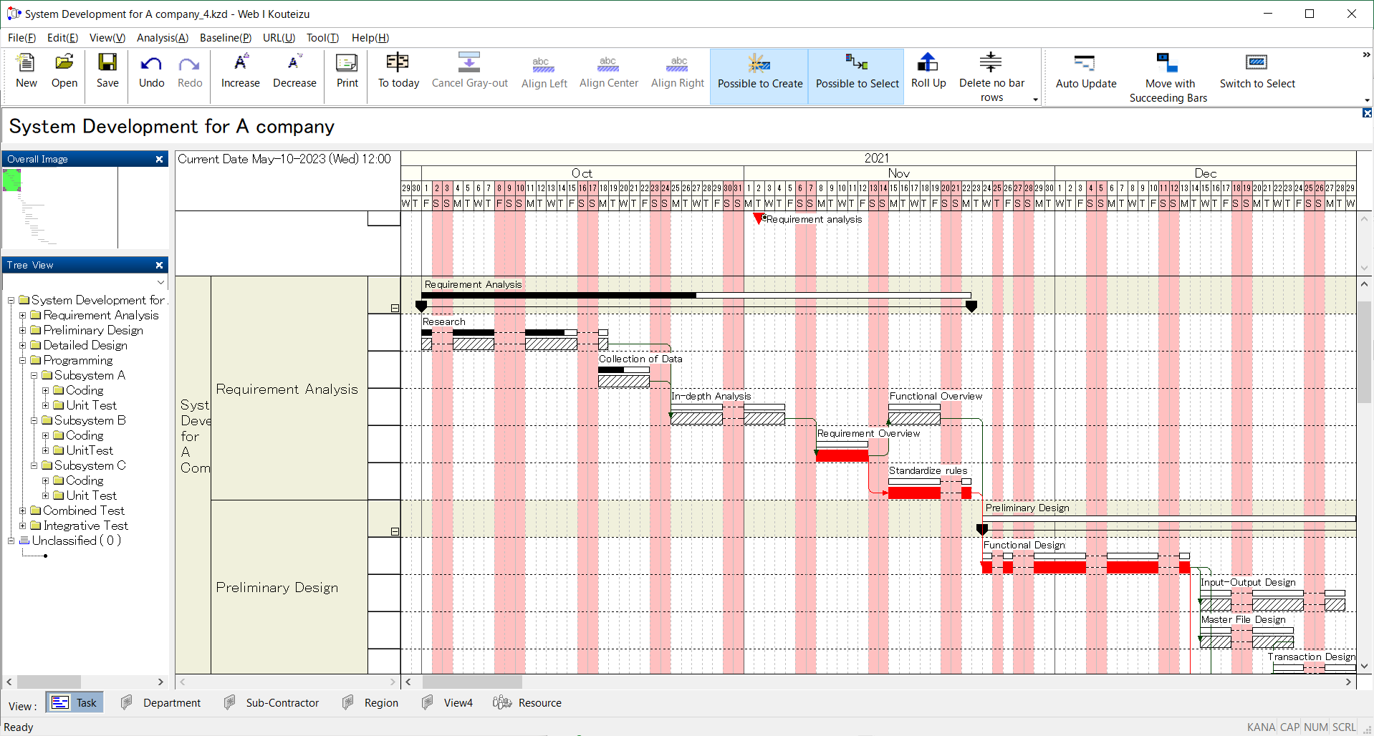This screenshot has height=736, width=1374.
Task: Open the Edit menu
Action: (x=62, y=38)
